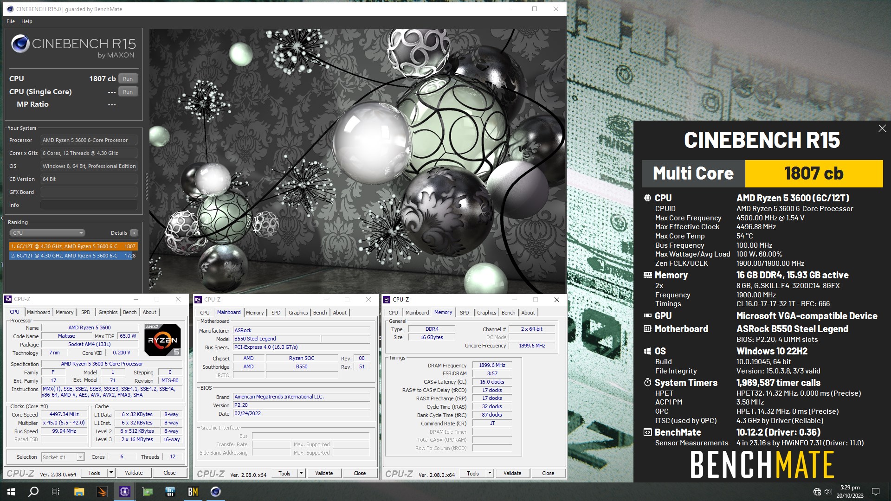Open taskbar search magnifier
Image resolution: width=891 pixels, height=501 pixels.
point(33,492)
